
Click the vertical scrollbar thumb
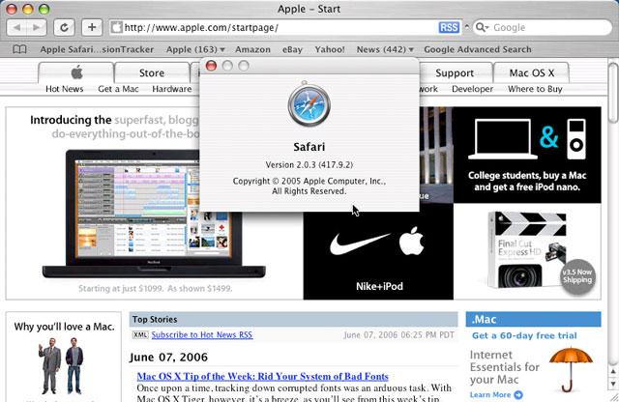(612, 93)
